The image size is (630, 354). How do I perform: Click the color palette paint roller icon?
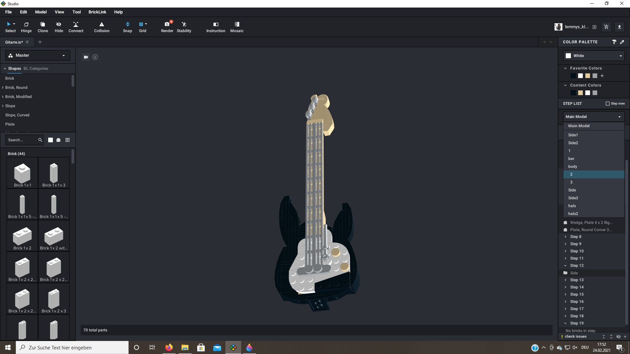point(614,42)
